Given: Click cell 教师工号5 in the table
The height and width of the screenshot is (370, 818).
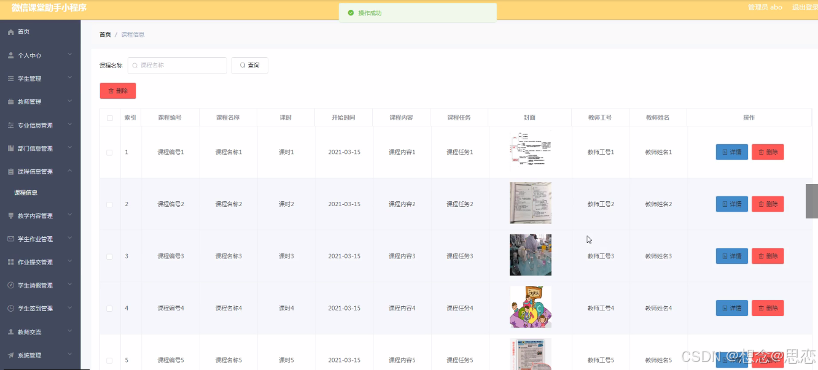Looking at the screenshot, I should point(601,360).
